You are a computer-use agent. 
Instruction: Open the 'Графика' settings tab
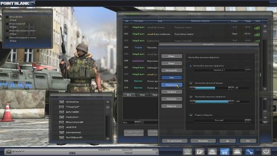tap(171, 92)
